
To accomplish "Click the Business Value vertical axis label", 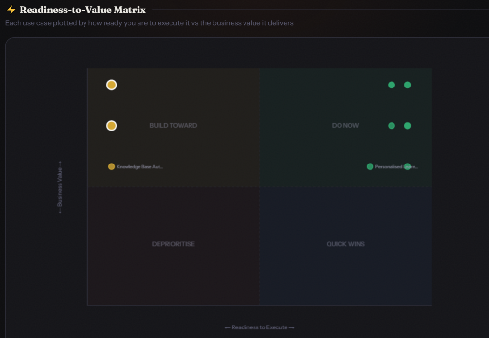I will click(x=60, y=187).
